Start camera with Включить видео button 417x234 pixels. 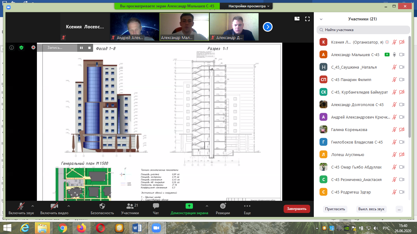pos(54,209)
